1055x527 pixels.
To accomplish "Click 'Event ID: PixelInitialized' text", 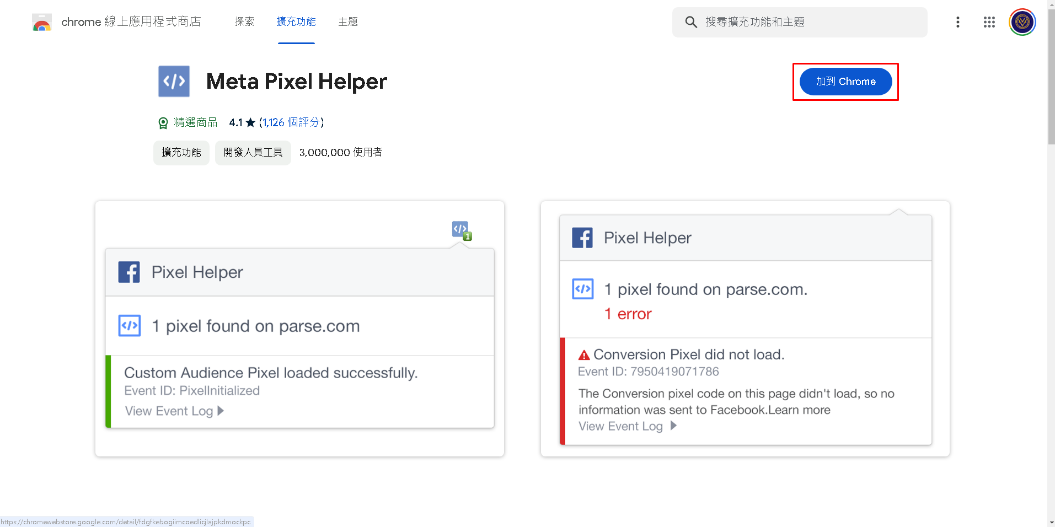I will (x=192, y=391).
